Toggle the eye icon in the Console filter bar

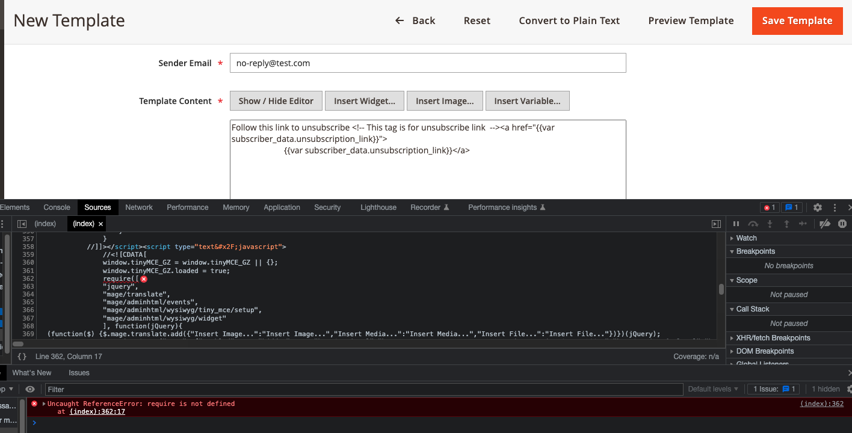(x=29, y=389)
